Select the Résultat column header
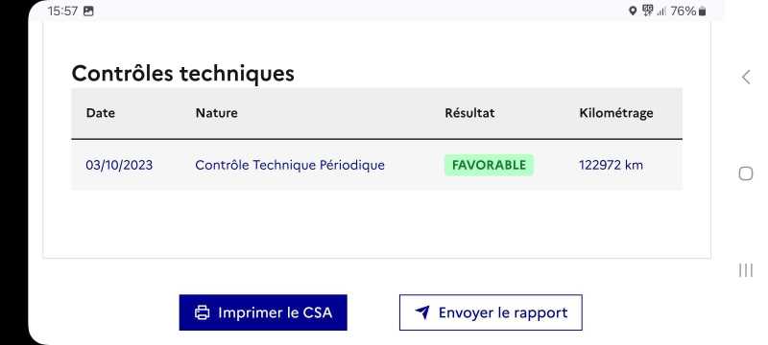This screenshot has height=345, width=768. pyautogui.click(x=469, y=113)
